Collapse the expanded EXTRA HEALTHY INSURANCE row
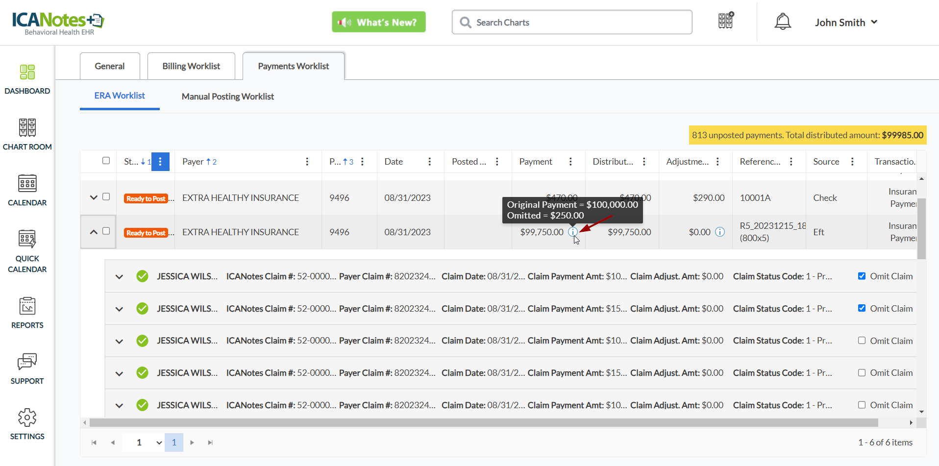This screenshot has height=466, width=939. [94, 232]
